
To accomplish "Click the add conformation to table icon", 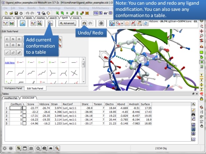I will 50,23.
